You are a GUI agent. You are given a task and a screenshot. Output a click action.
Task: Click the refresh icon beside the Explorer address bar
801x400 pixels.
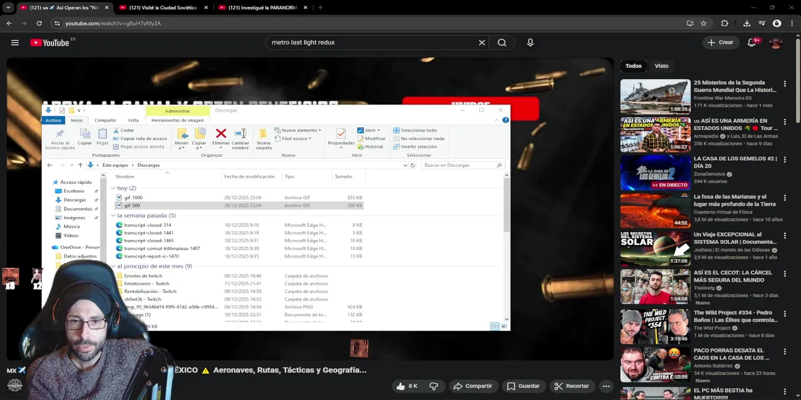412,165
